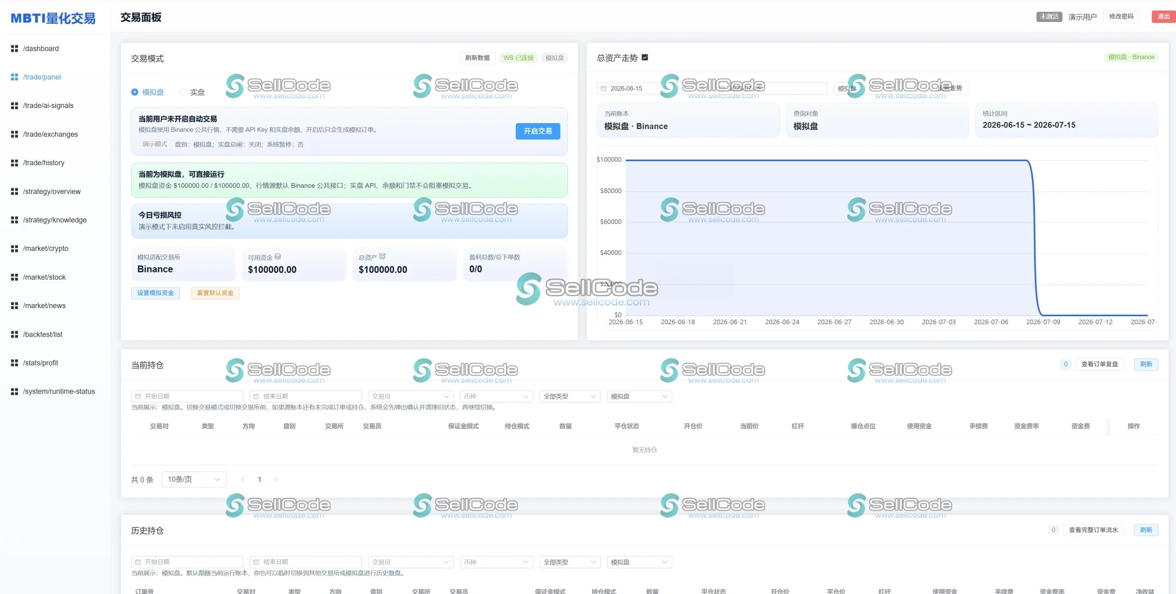This screenshot has width=1176, height=594.
Task: Click the 开启交易 button
Action: [x=538, y=131]
